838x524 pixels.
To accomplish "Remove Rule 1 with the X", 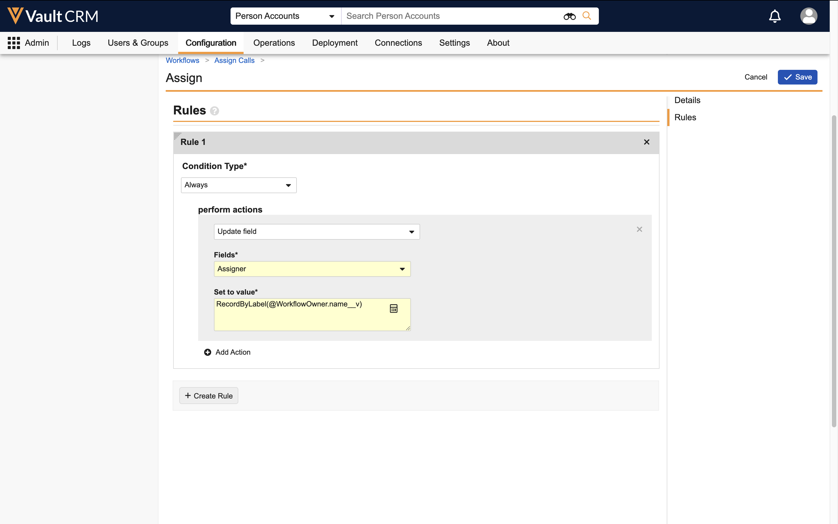I will [x=646, y=142].
